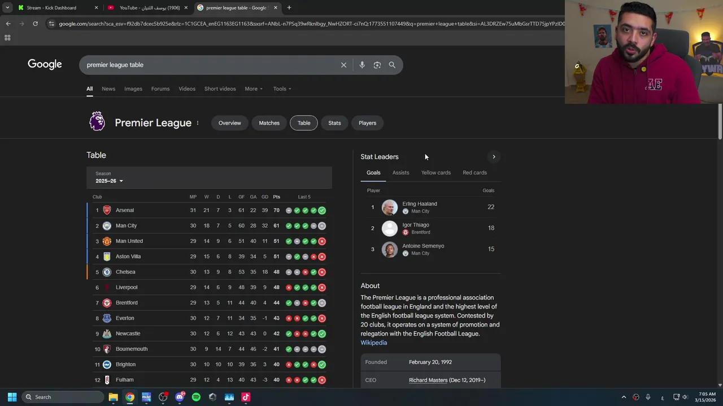Click the magnifying glass search button
The image size is (723, 406).
[x=392, y=65]
